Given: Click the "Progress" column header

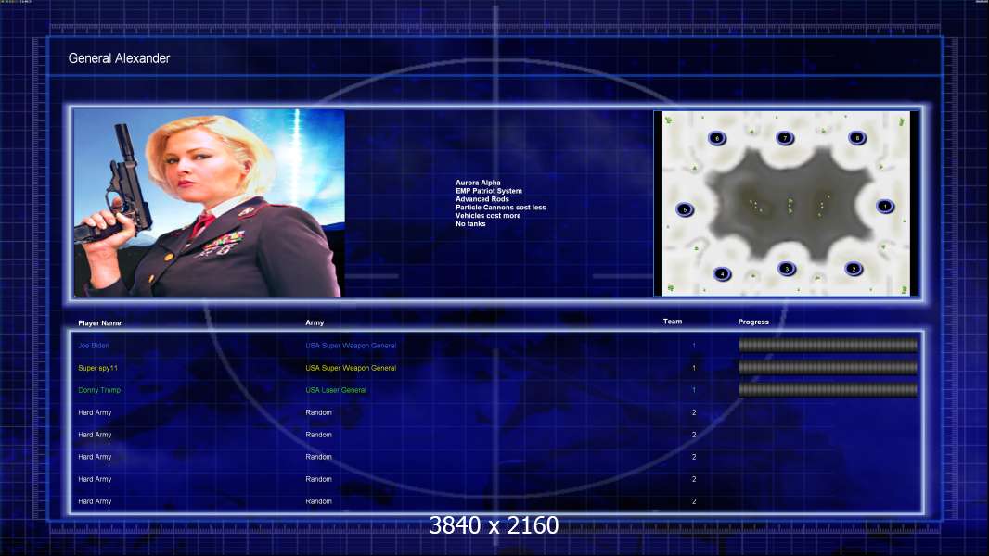Looking at the screenshot, I should (753, 322).
